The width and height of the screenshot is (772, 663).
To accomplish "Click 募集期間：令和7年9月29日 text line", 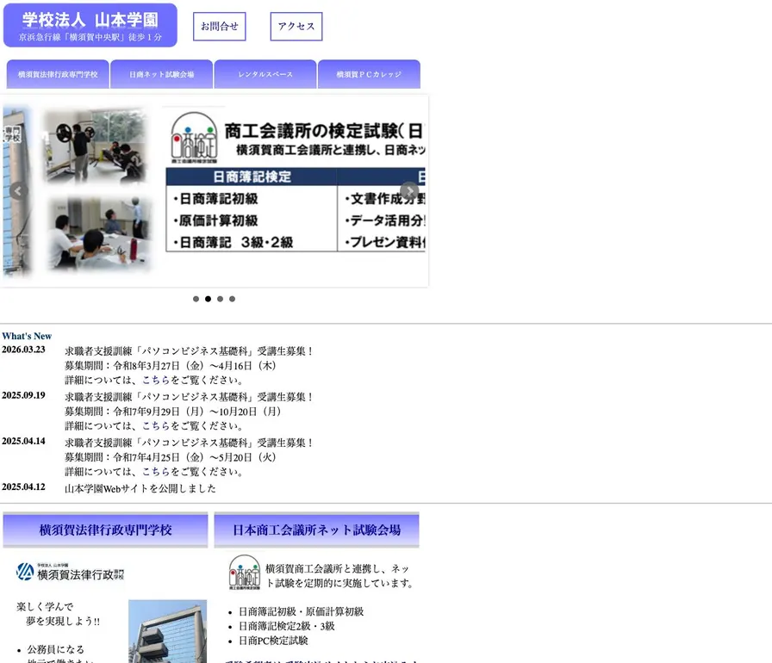I will tap(173, 412).
